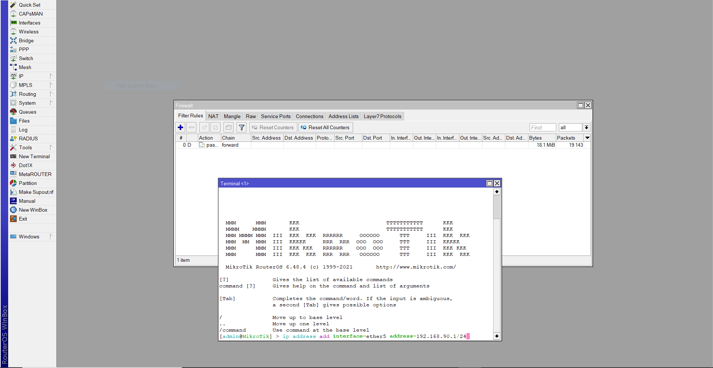
Task: Open the MetaROUTER menu icon
Action: click(x=13, y=174)
